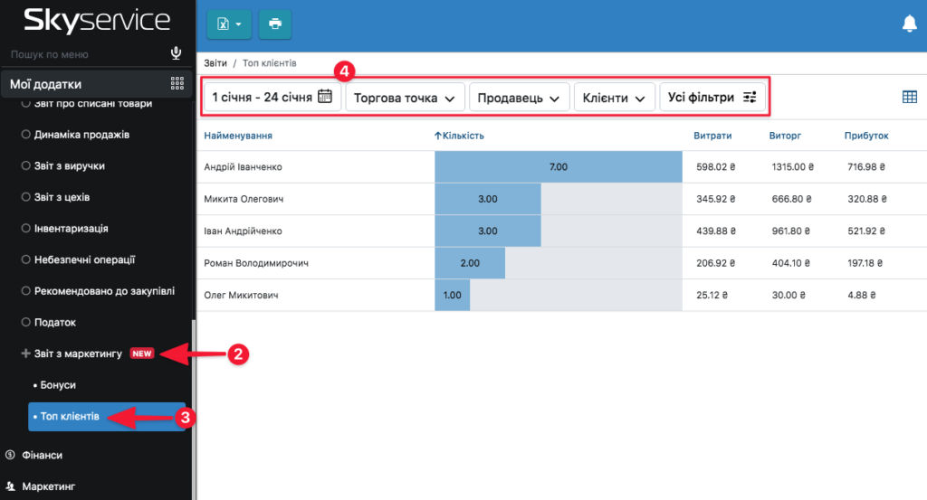The image size is (927, 500).
Task: Open the Усі фільтри button
Action: point(712,98)
